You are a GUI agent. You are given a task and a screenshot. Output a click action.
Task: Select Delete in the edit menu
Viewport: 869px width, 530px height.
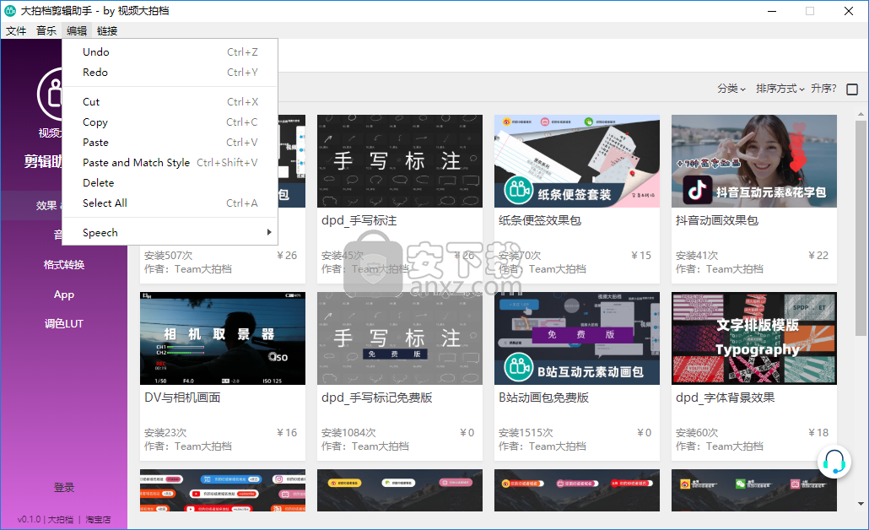click(x=170, y=183)
